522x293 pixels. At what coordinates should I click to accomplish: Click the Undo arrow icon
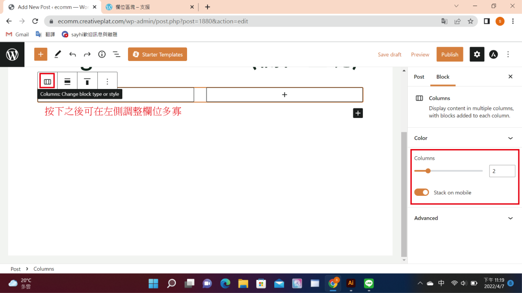(x=72, y=54)
